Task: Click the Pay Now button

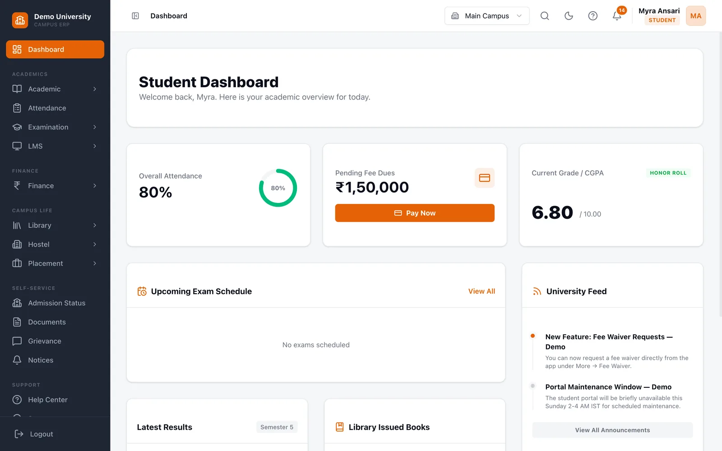Action: [x=415, y=213]
